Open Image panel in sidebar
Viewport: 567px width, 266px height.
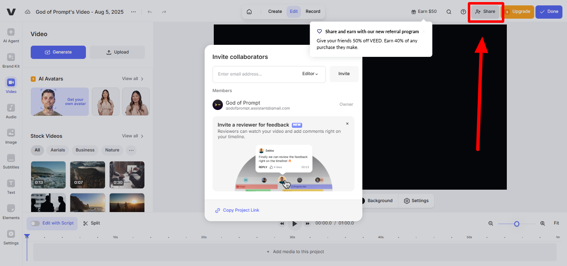click(11, 137)
